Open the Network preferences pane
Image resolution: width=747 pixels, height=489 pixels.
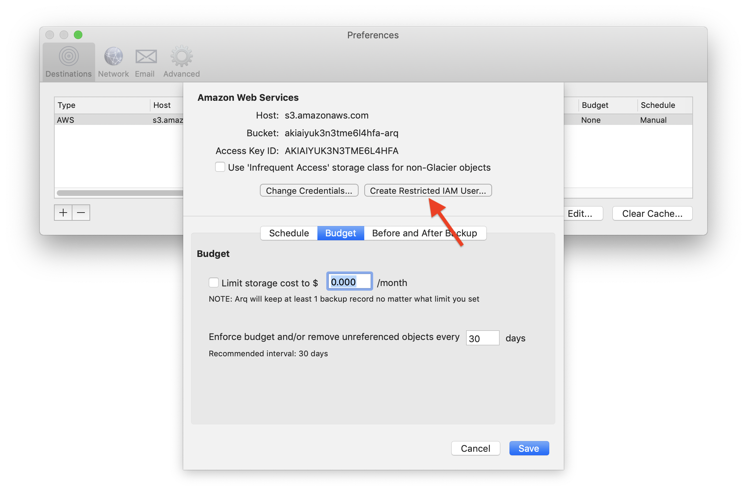tap(113, 62)
